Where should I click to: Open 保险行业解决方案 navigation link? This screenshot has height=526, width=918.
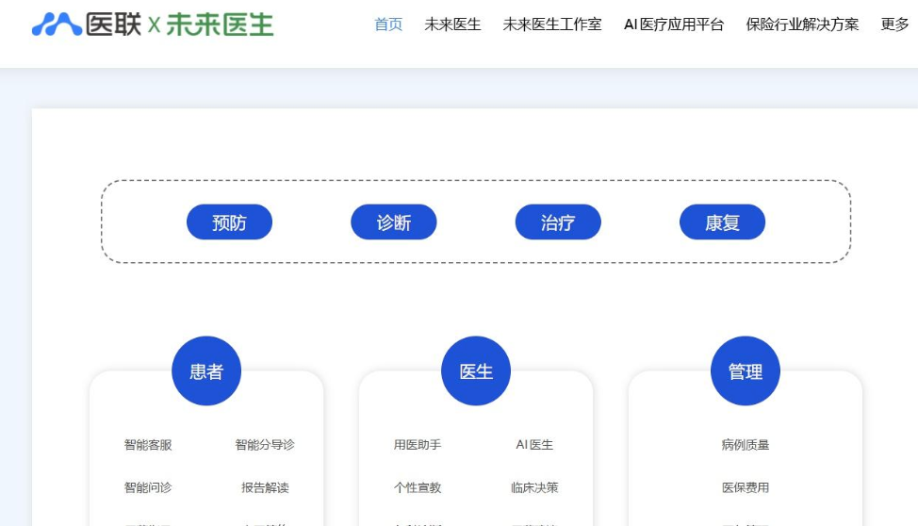802,25
